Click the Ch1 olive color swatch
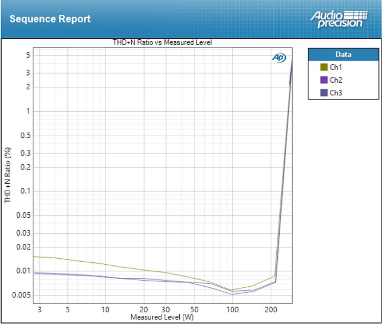 coord(324,67)
